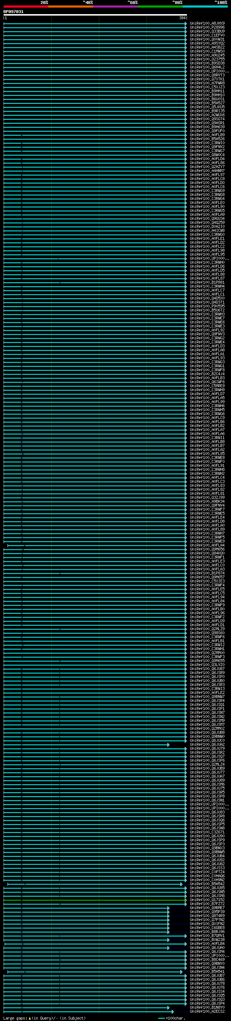Select UniRef100_Q17152 hit label
Screen dimensions: 231x1021
tap(207, 900)
